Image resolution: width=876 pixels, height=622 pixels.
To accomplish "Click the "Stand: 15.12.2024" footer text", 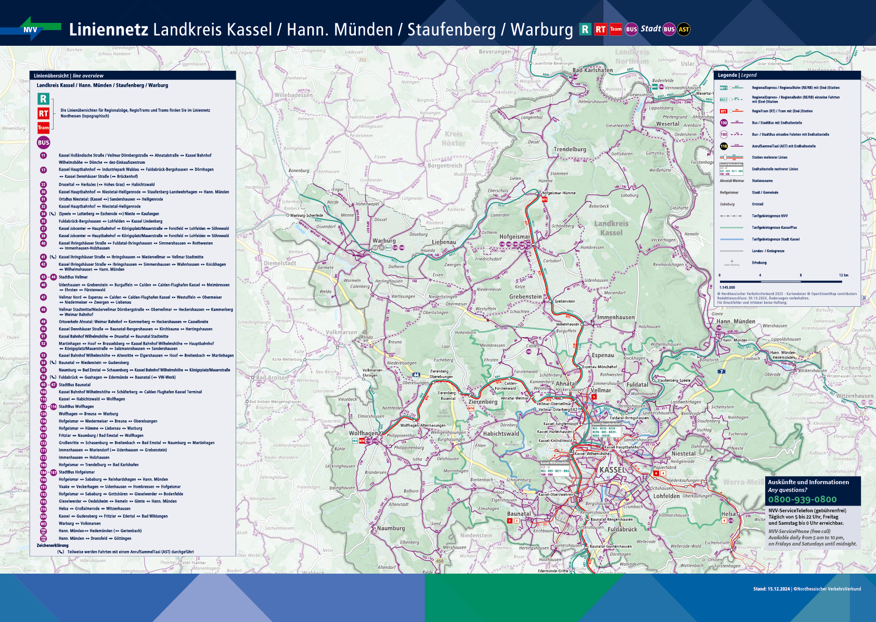I will pos(771,589).
